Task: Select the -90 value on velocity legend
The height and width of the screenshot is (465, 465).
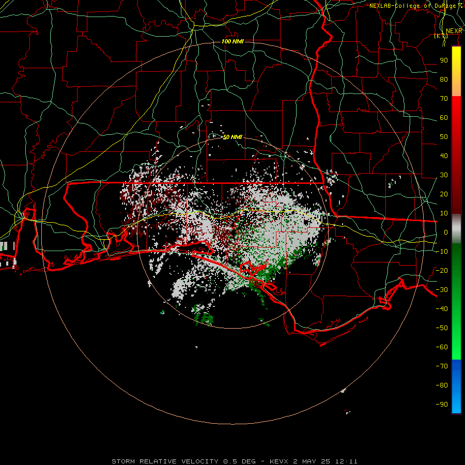Action: (442, 405)
